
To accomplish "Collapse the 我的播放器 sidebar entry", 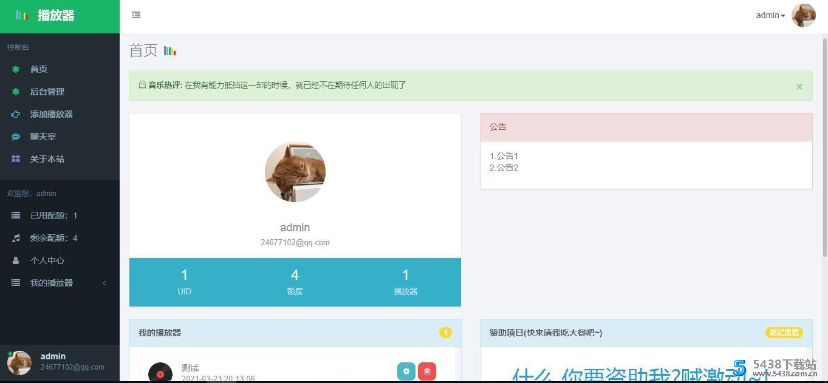I will (104, 283).
